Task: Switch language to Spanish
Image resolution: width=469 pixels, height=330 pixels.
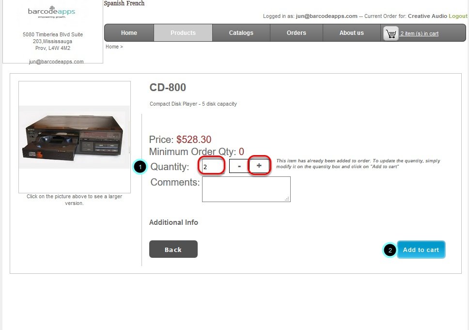Action: pos(113,3)
